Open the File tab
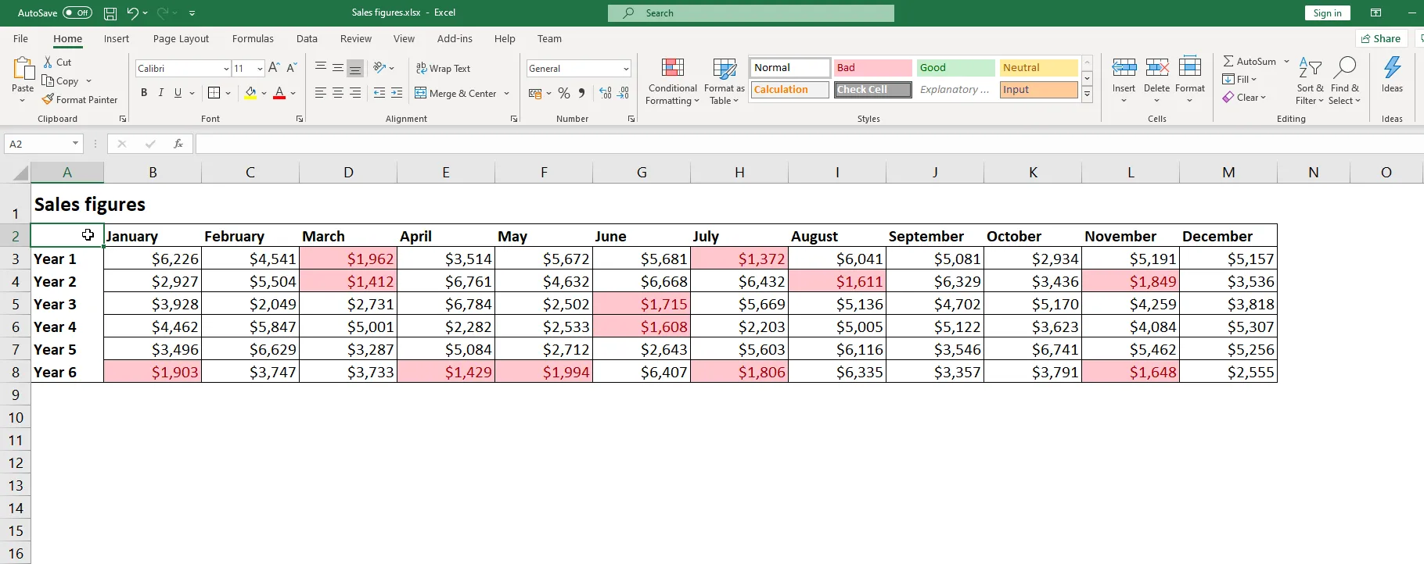 pos(21,38)
